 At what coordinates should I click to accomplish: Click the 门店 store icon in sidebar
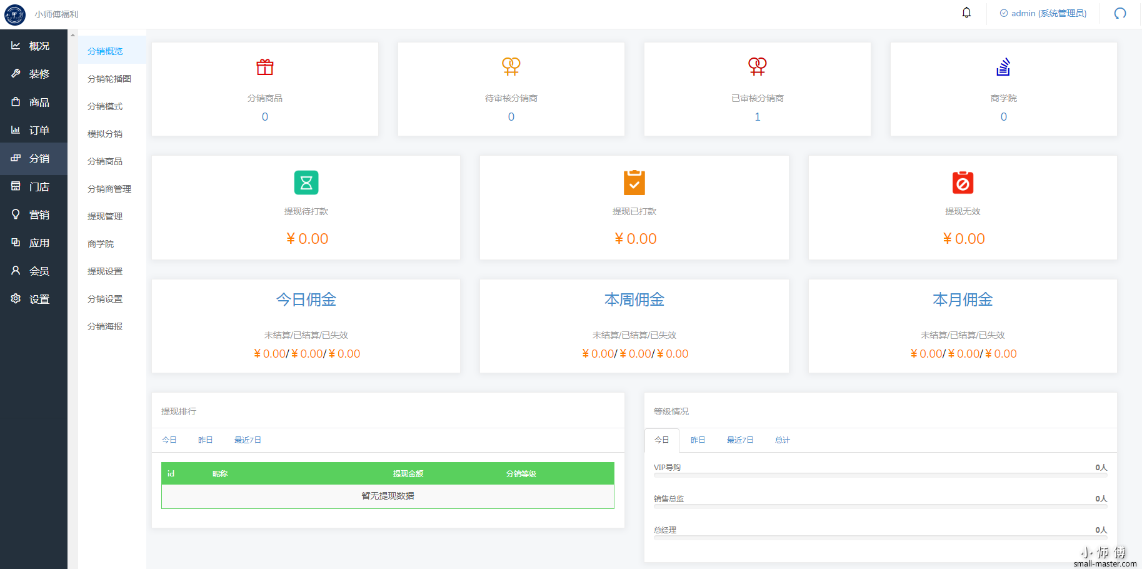16,186
